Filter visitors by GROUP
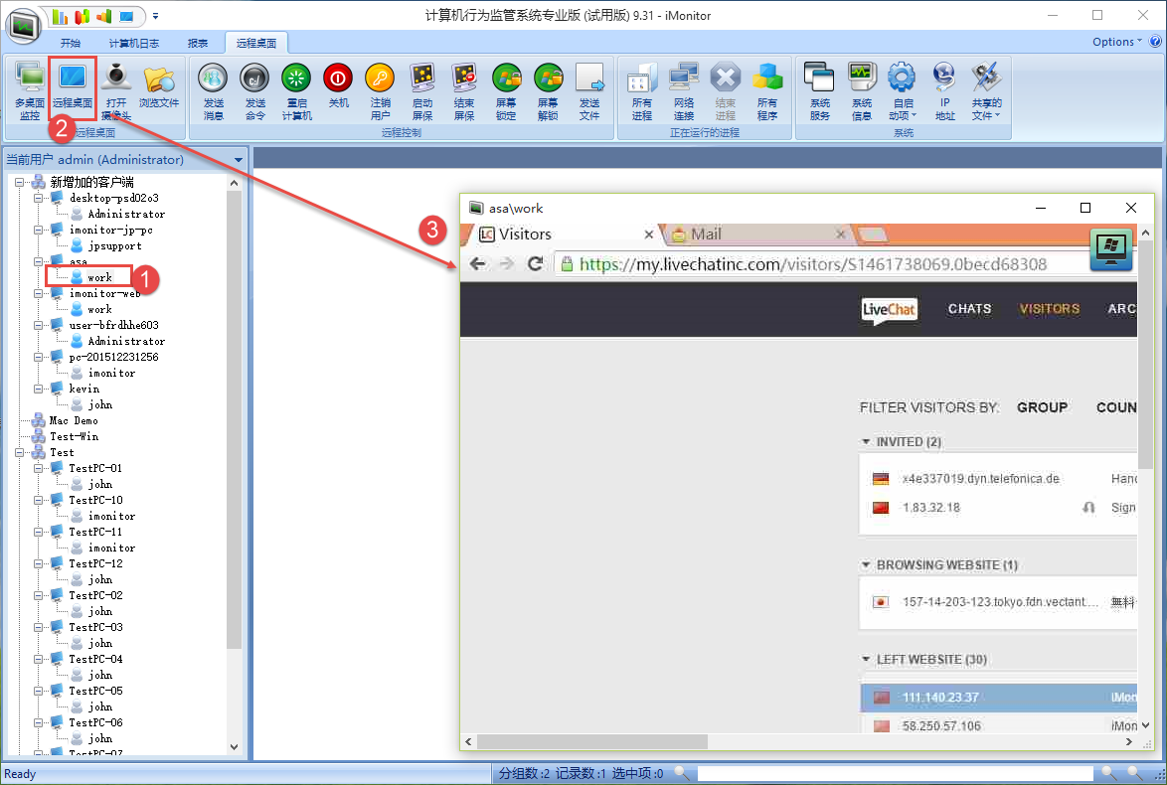 (1042, 407)
